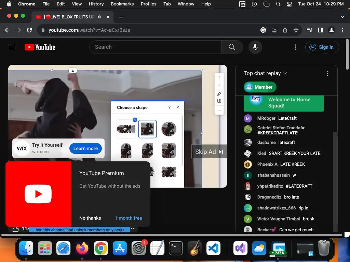Click the search magnifier button
Screen dimensions: 350x262
pyautogui.click(x=232, y=47)
